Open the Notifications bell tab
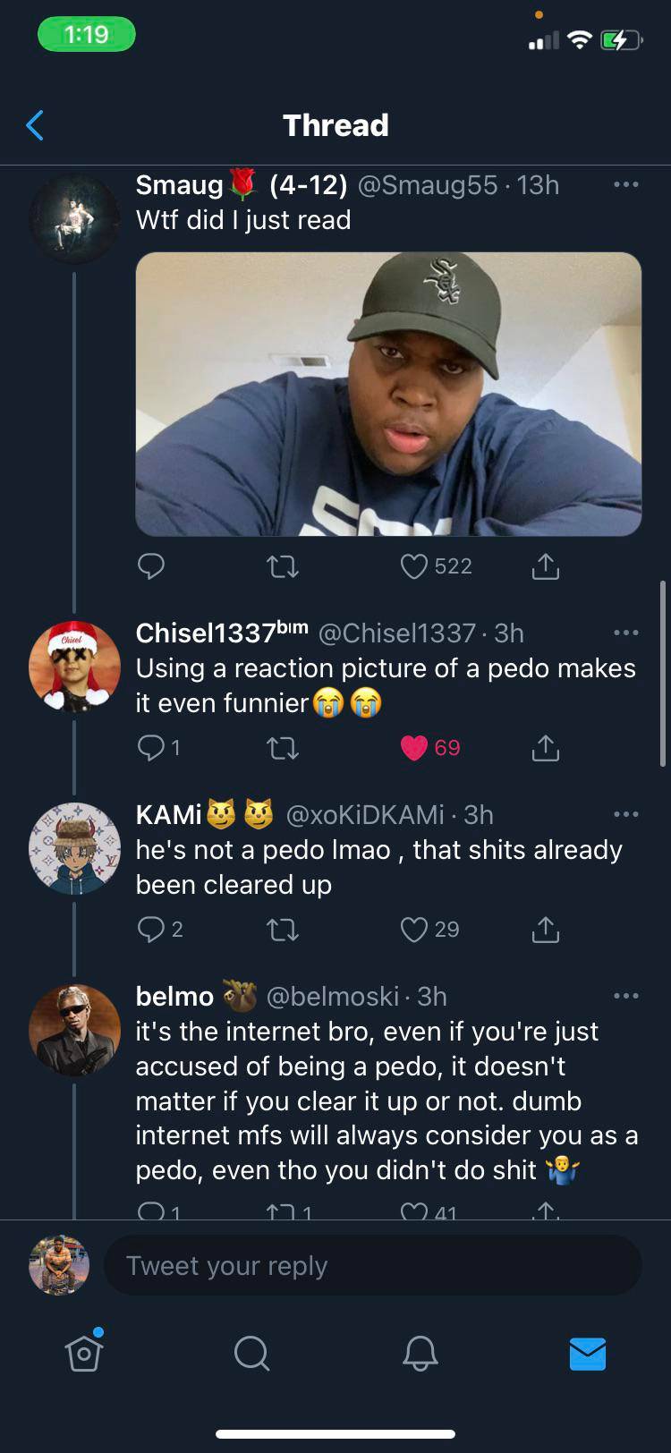Image resolution: width=671 pixels, height=1453 pixels. pos(420,1353)
